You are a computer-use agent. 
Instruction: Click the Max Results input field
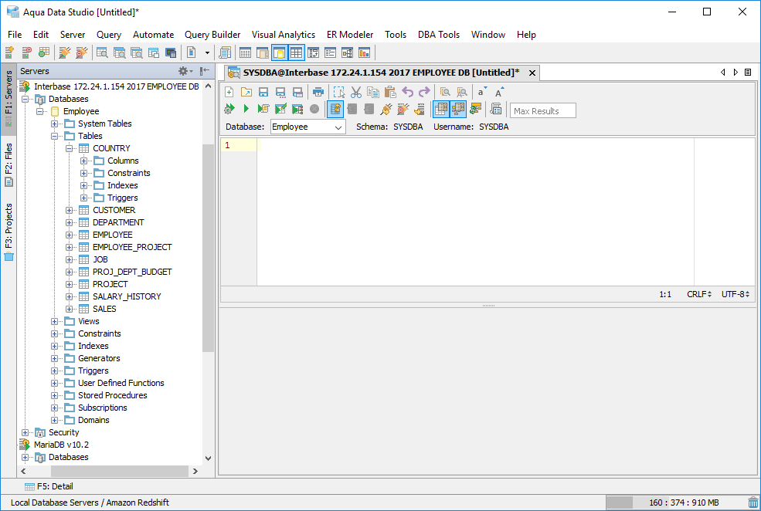pyautogui.click(x=543, y=110)
